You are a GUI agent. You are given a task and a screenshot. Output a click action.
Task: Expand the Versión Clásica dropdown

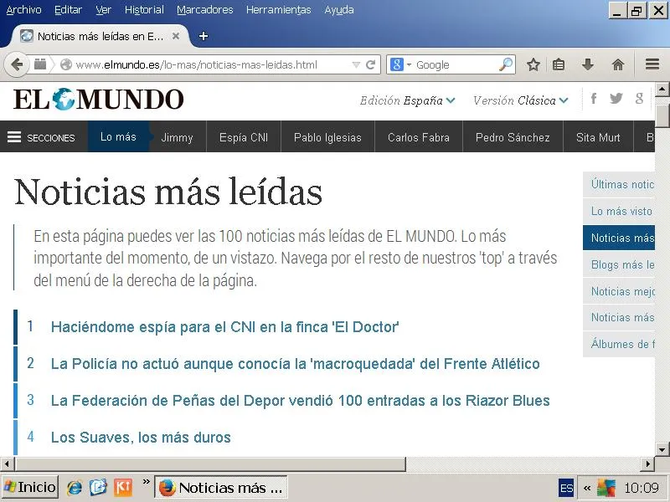[520, 100]
